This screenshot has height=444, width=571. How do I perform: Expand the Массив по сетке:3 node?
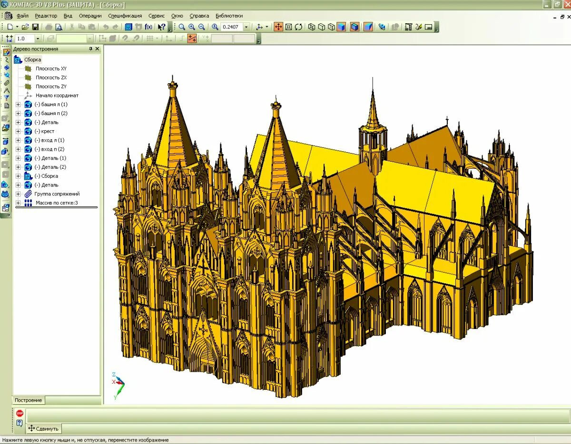click(18, 203)
